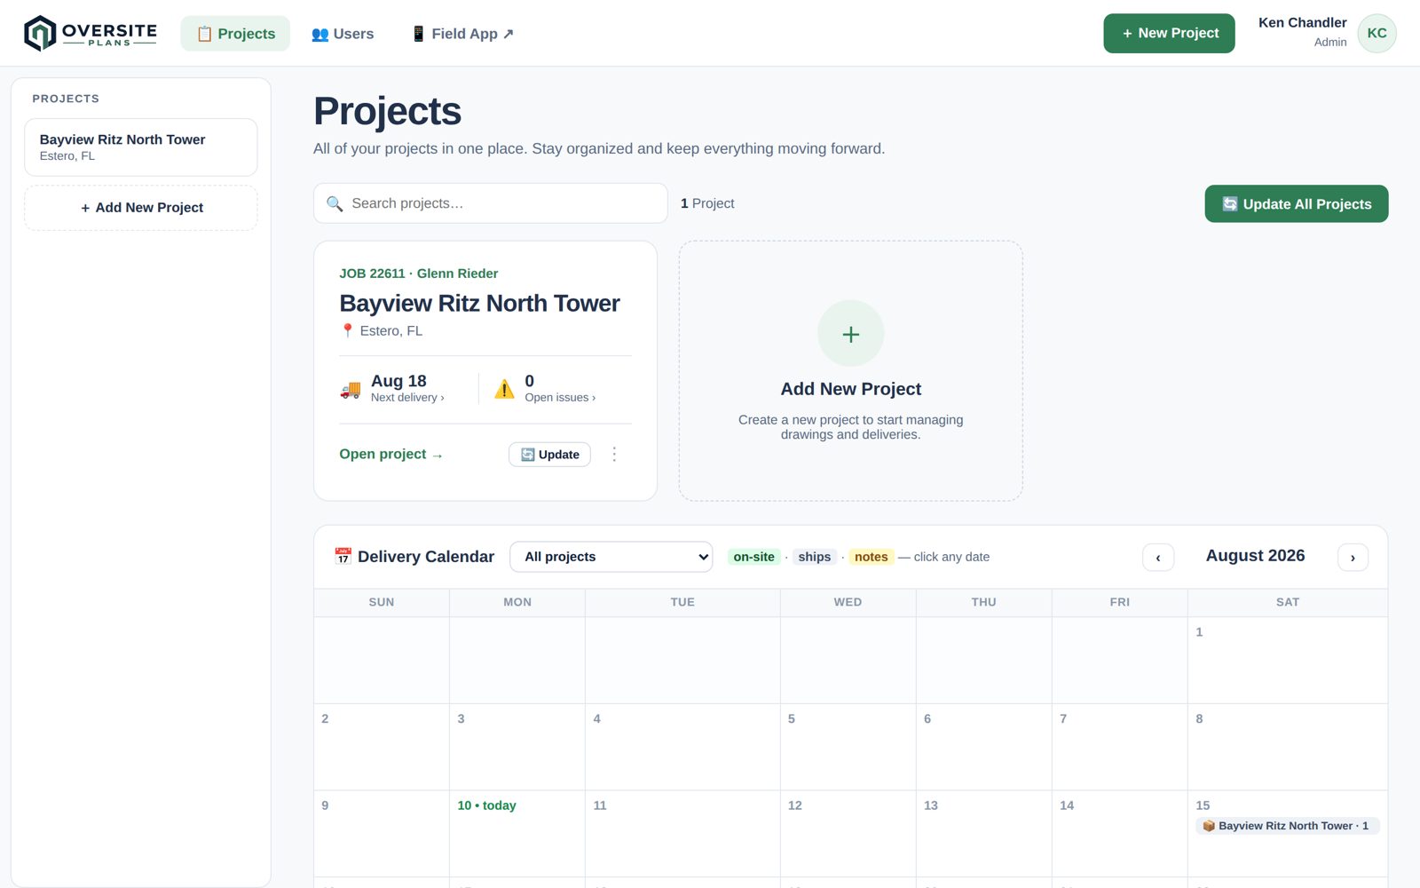Open the Projects nav tab
This screenshot has height=888, width=1420.
[x=235, y=34]
